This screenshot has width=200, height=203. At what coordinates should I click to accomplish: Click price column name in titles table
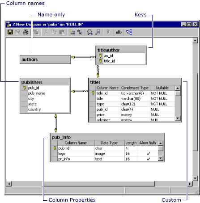coord(108,115)
